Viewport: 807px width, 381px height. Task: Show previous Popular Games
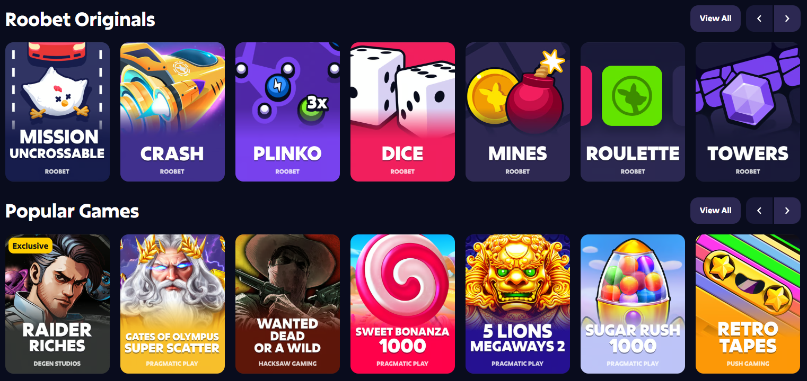click(x=759, y=211)
